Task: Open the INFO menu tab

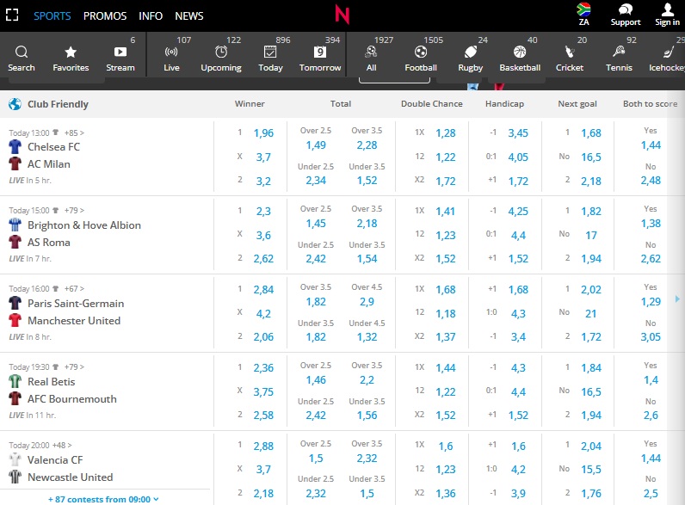Action: pyautogui.click(x=151, y=15)
